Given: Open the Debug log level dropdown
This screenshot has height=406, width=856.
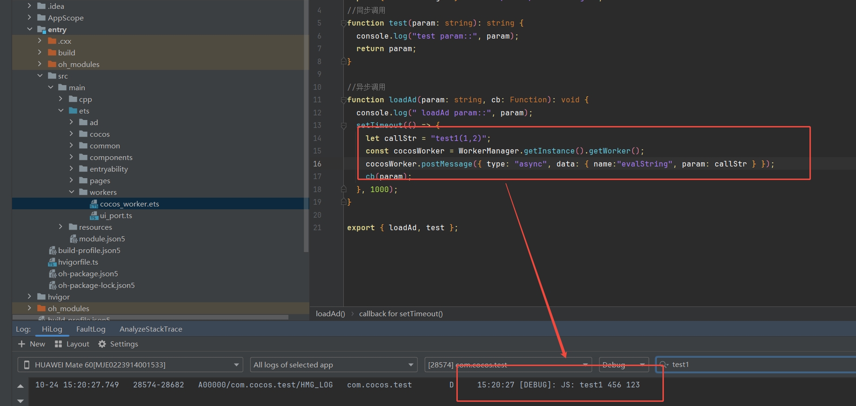Looking at the screenshot, I should [624, 365].
